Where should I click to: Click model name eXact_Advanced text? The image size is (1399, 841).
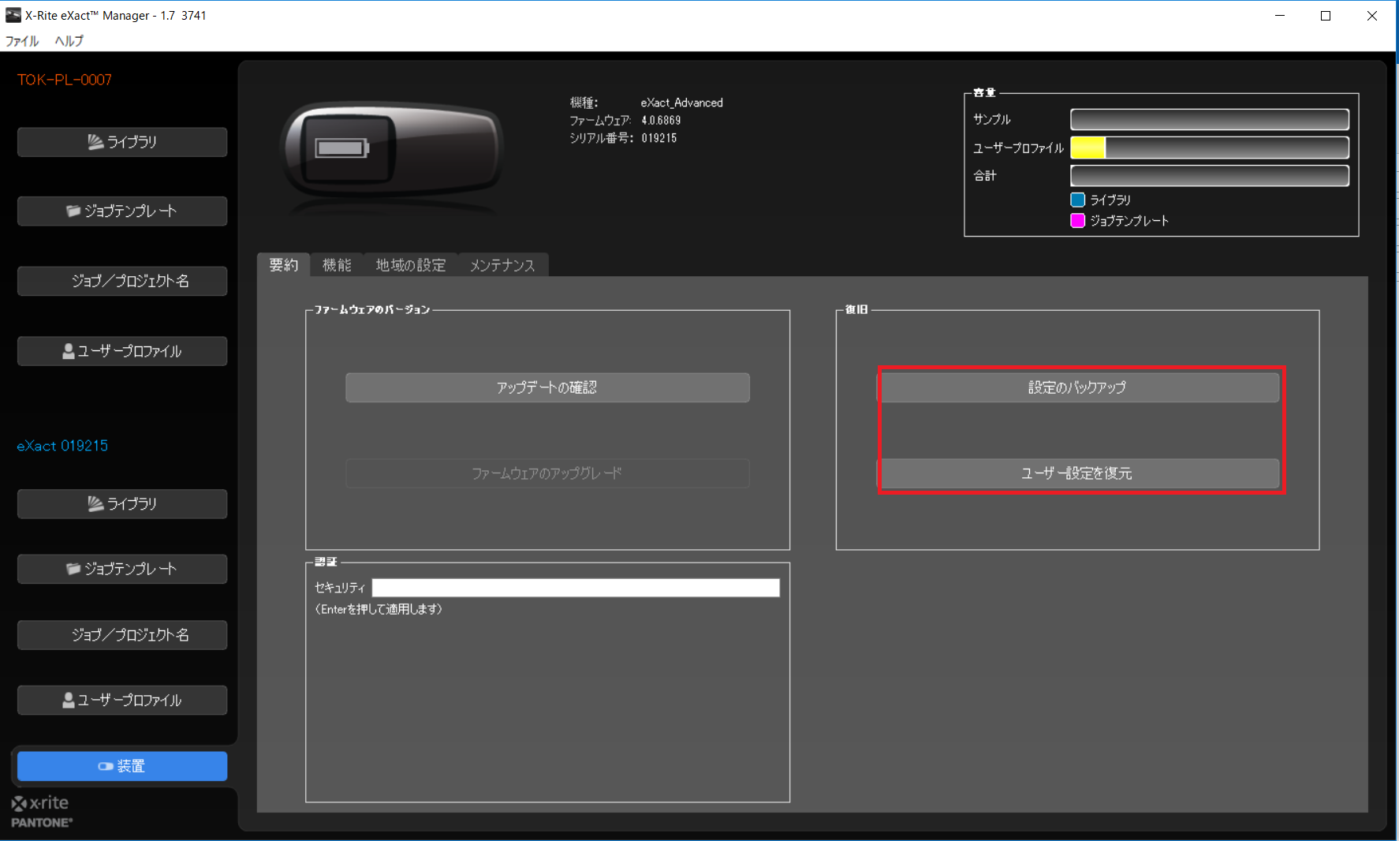point(681,103)
